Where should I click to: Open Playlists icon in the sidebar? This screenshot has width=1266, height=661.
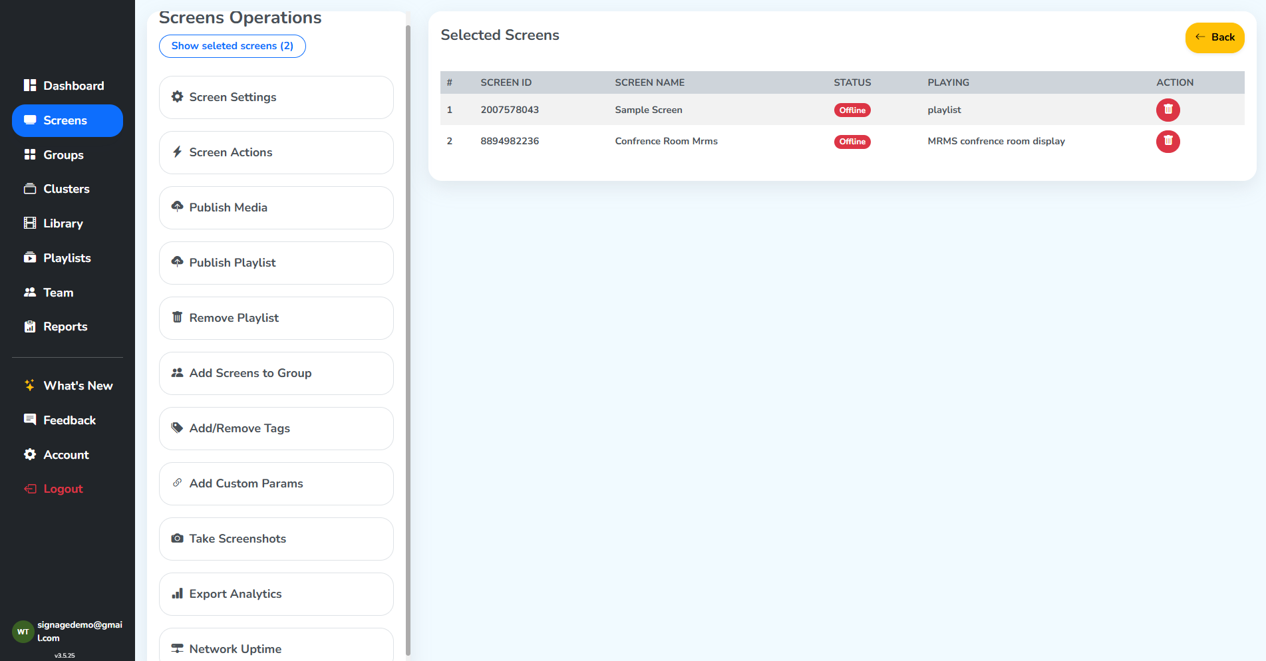pyautogui.click(x=30, y=257)
